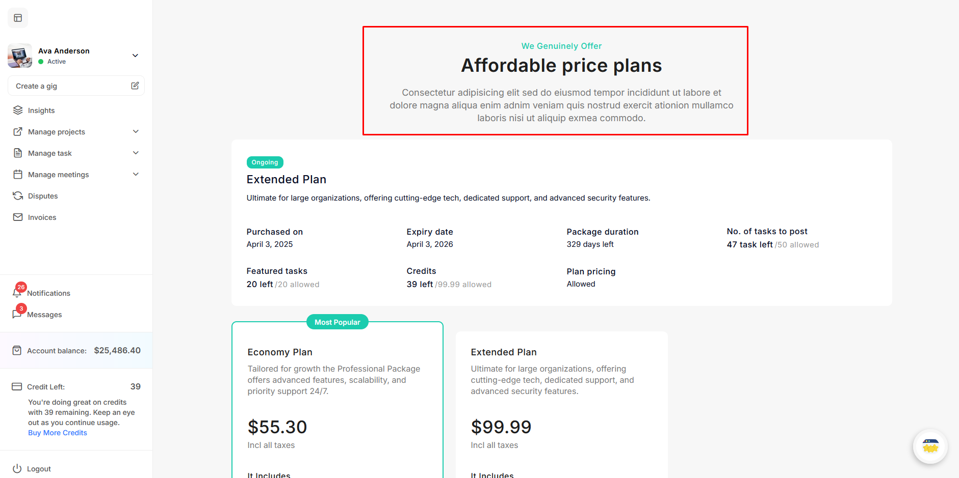Open the Messages chat icon
The image size is (959, 478).
(17, 314)
